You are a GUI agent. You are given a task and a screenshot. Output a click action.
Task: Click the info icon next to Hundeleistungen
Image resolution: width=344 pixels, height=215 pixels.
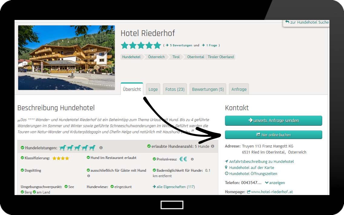click(101, 148)
